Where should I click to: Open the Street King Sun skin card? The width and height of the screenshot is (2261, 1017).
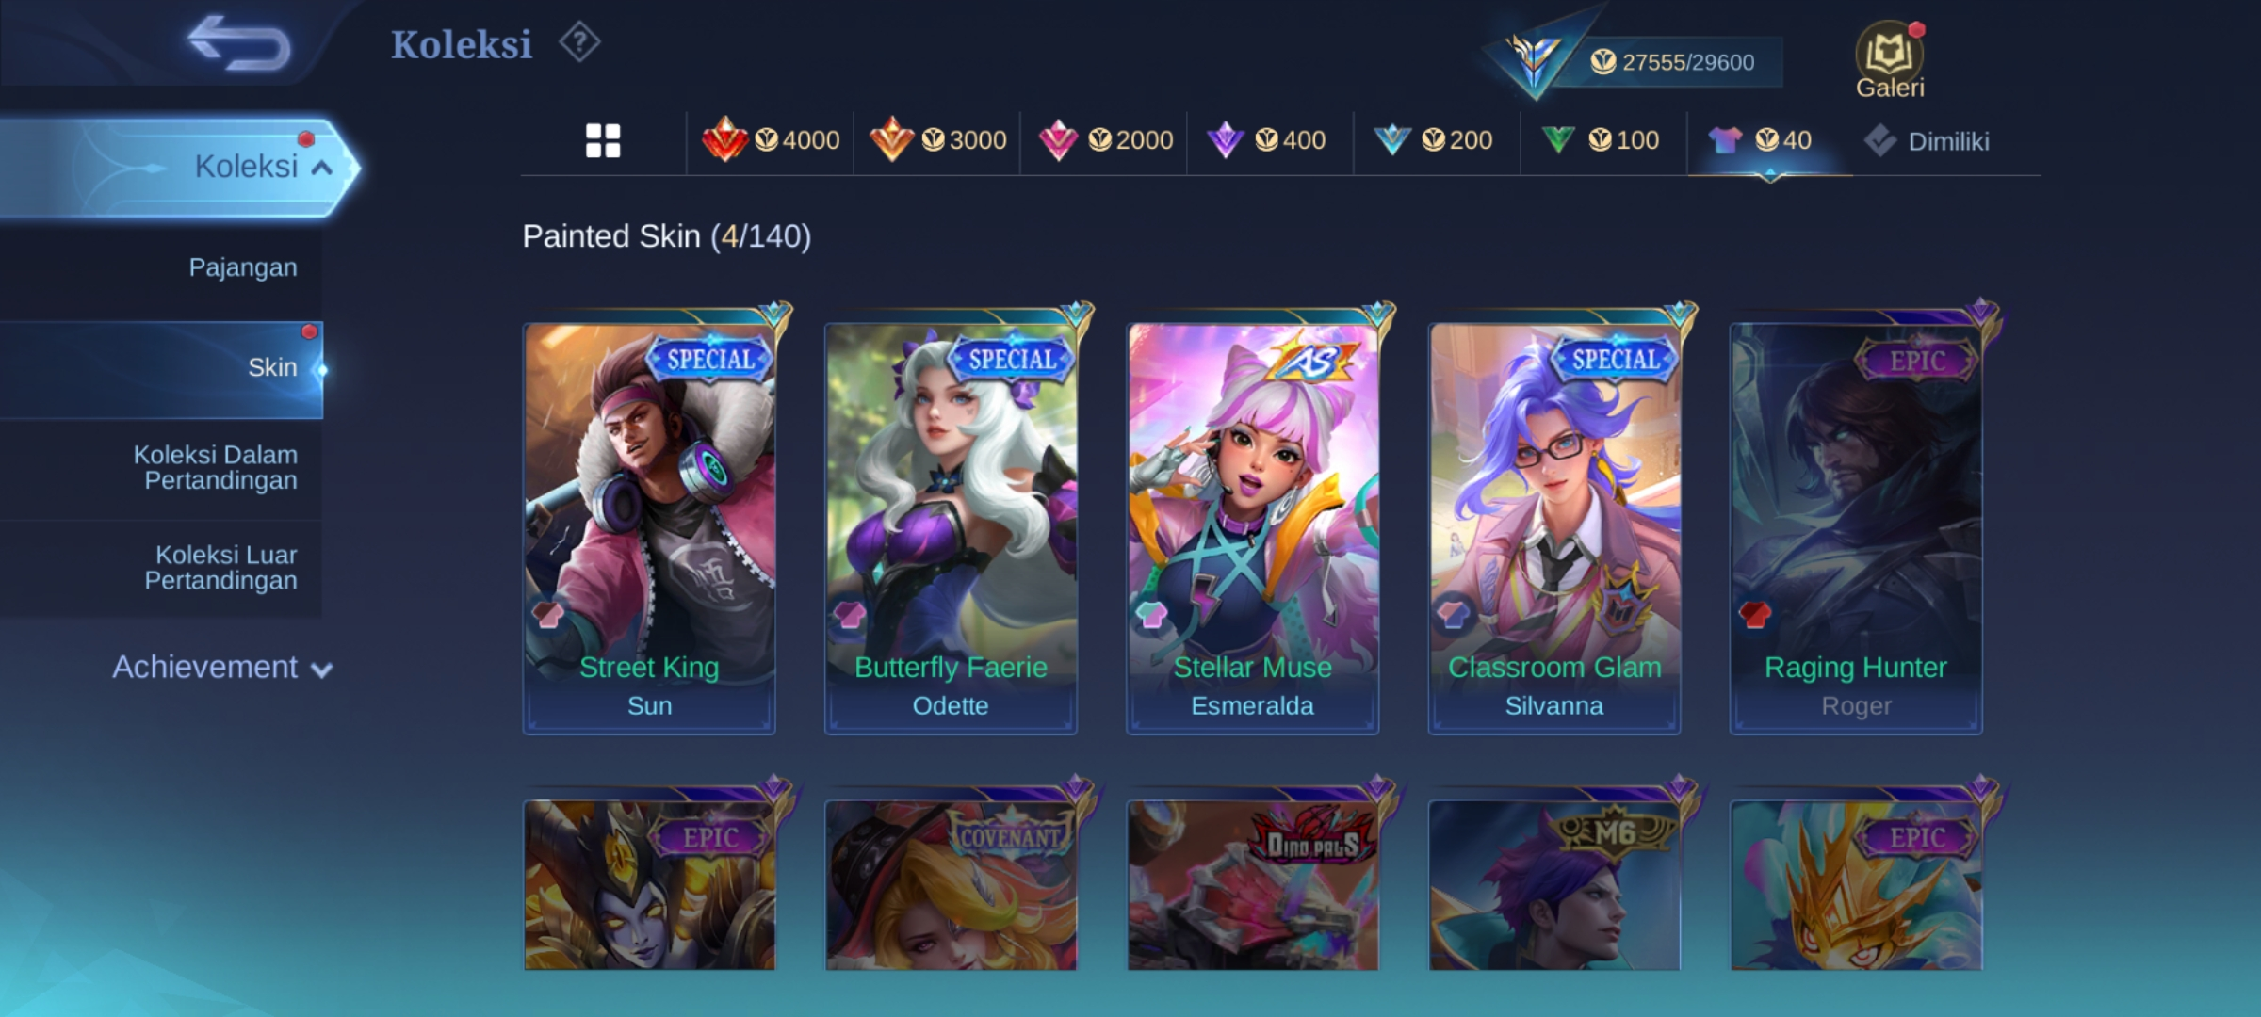click(x=649, y=527)
